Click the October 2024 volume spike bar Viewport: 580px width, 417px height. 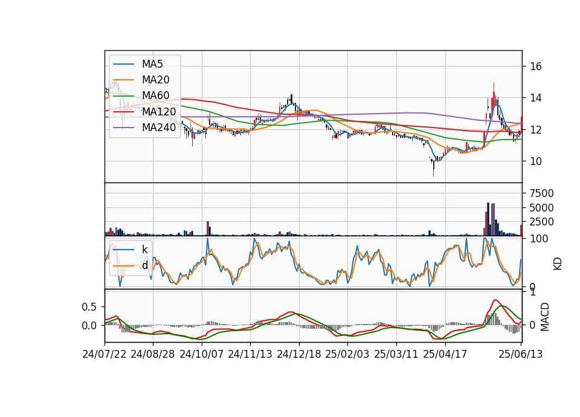pos(208,228)
